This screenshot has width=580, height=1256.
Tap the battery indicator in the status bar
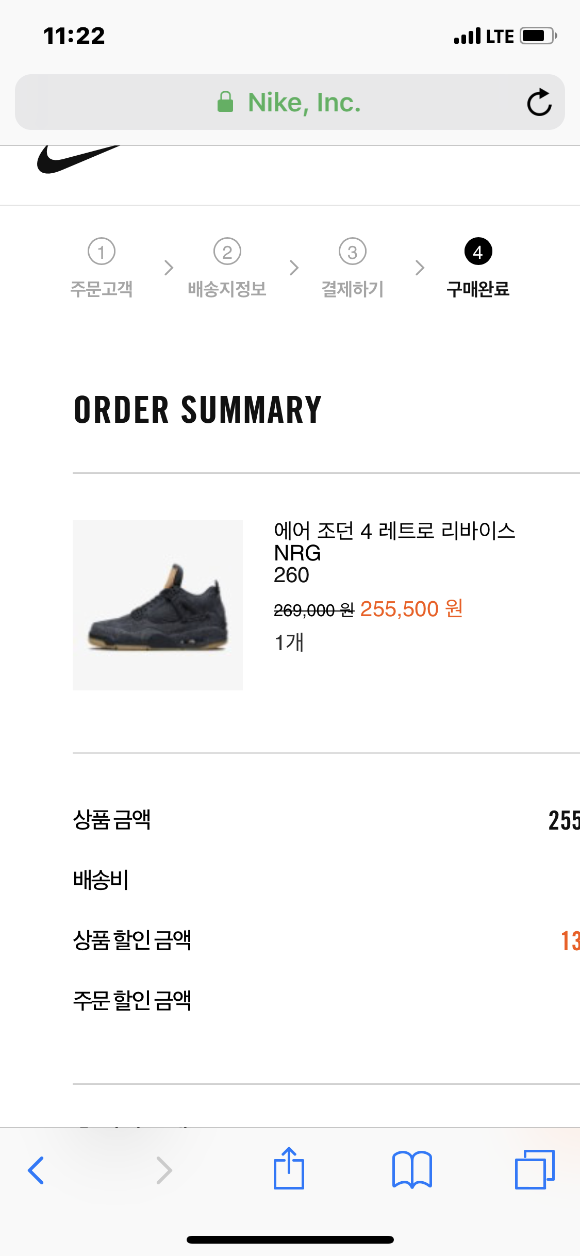pos(538,36)
